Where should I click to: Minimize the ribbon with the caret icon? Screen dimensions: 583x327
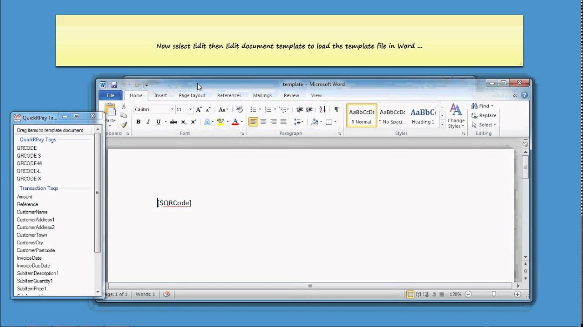[516, 95]
